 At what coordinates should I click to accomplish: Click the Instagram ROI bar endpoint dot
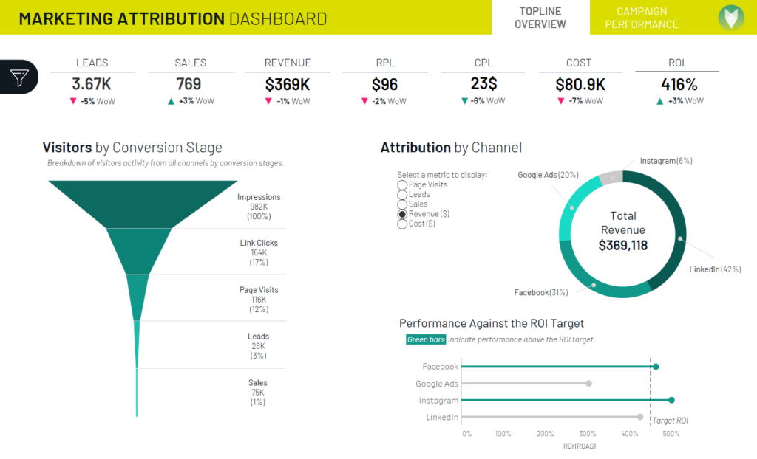coord(671,400)
